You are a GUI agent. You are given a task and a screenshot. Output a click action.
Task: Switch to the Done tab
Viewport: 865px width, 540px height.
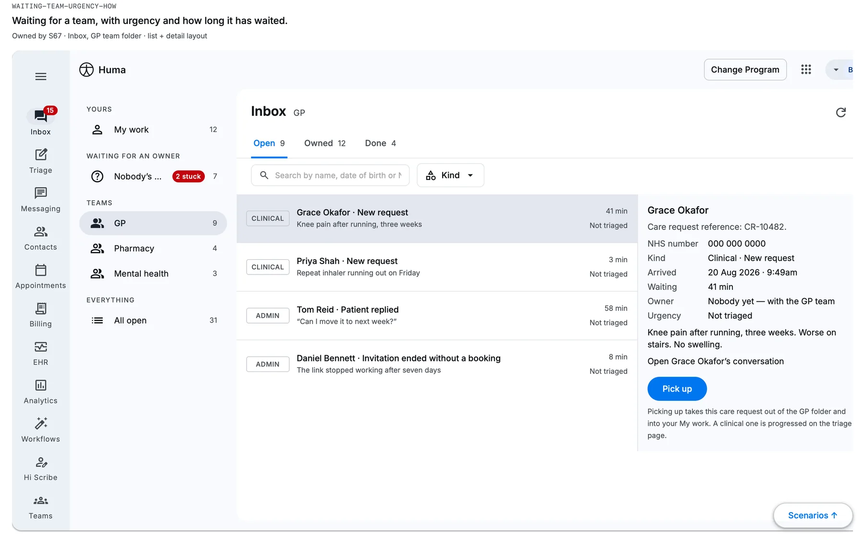pyautogui.click(x=381, y=143)
